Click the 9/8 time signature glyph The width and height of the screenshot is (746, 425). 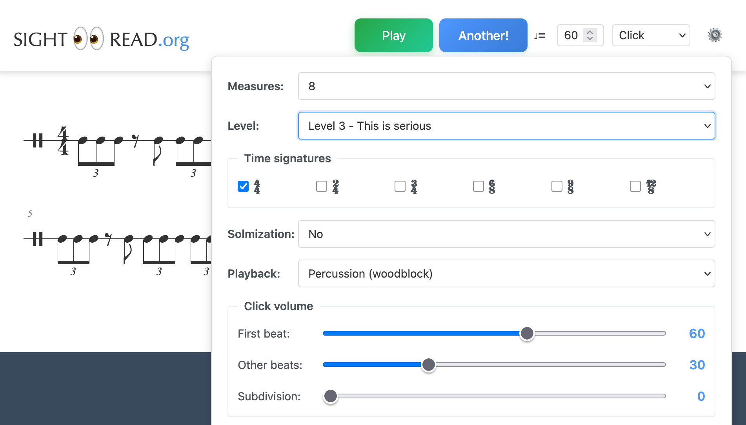pos(570,187)
